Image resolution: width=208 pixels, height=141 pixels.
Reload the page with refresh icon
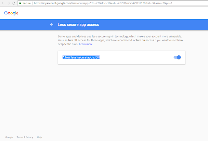(14, 3)
